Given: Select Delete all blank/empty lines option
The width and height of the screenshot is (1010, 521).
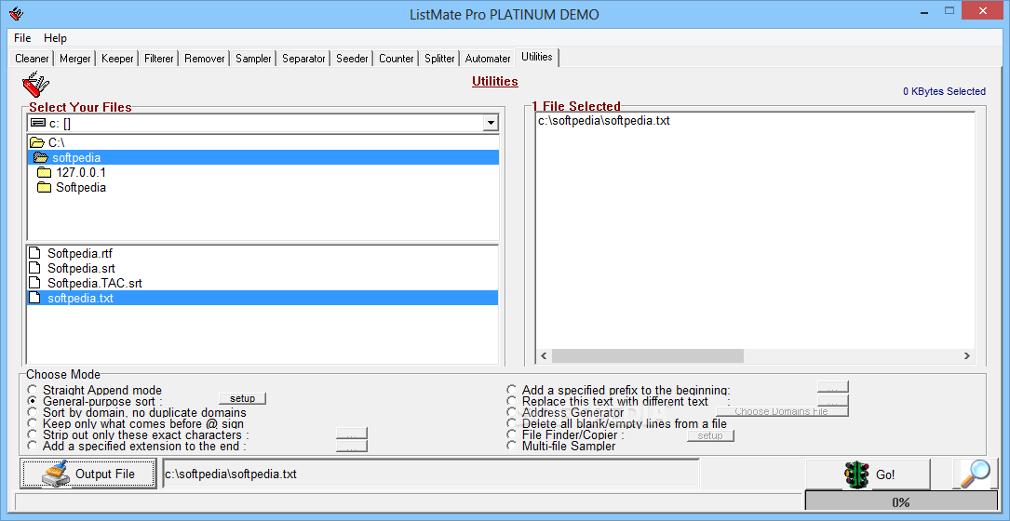Looking at the screenshot, I should pos(511,423).
